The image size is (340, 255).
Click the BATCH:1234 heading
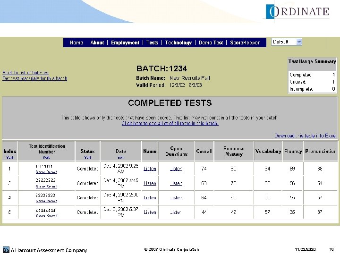pyautogui.click(x=162, y=68)
